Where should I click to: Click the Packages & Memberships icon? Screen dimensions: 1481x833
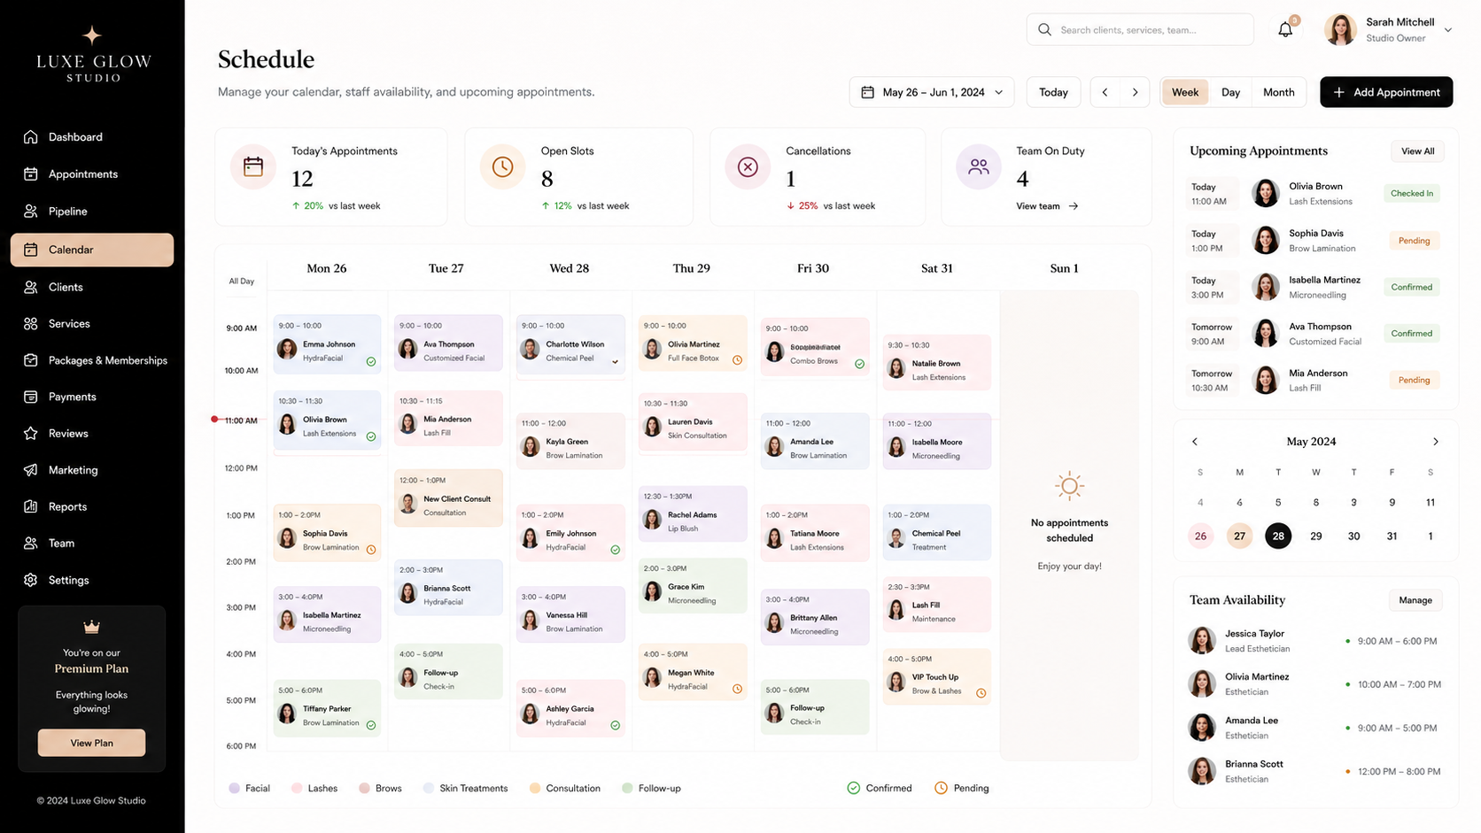tap(31, 360)
